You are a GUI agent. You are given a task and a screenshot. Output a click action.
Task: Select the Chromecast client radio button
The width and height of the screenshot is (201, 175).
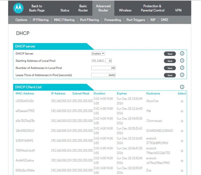point(182,121)
